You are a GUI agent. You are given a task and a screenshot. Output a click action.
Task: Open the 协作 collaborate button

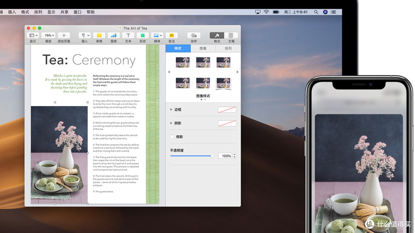(x=194, y=35)
